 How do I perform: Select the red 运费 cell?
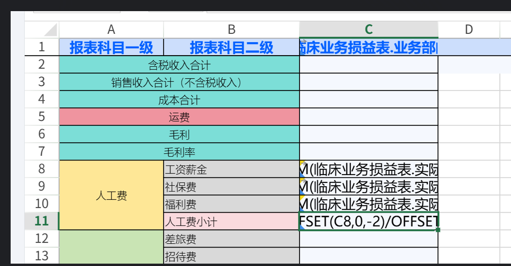179,117
